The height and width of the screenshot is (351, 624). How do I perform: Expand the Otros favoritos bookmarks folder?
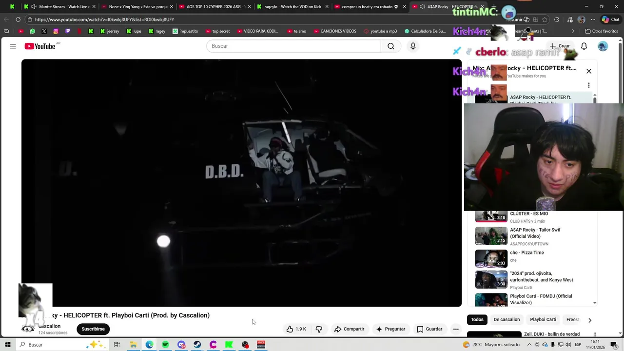click(602, 31)
